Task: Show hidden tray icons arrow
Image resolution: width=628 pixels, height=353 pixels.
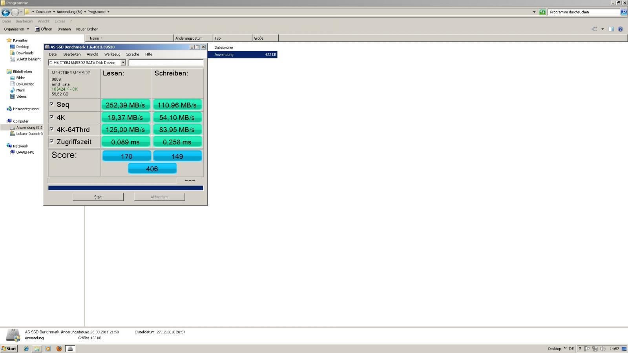Action: [x=580, y=349]
